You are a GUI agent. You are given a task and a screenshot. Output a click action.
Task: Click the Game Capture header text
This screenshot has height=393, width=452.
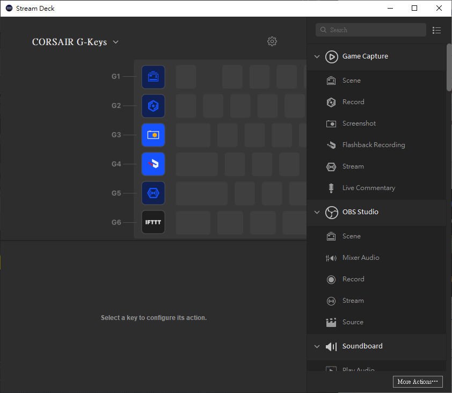[365, 56]
